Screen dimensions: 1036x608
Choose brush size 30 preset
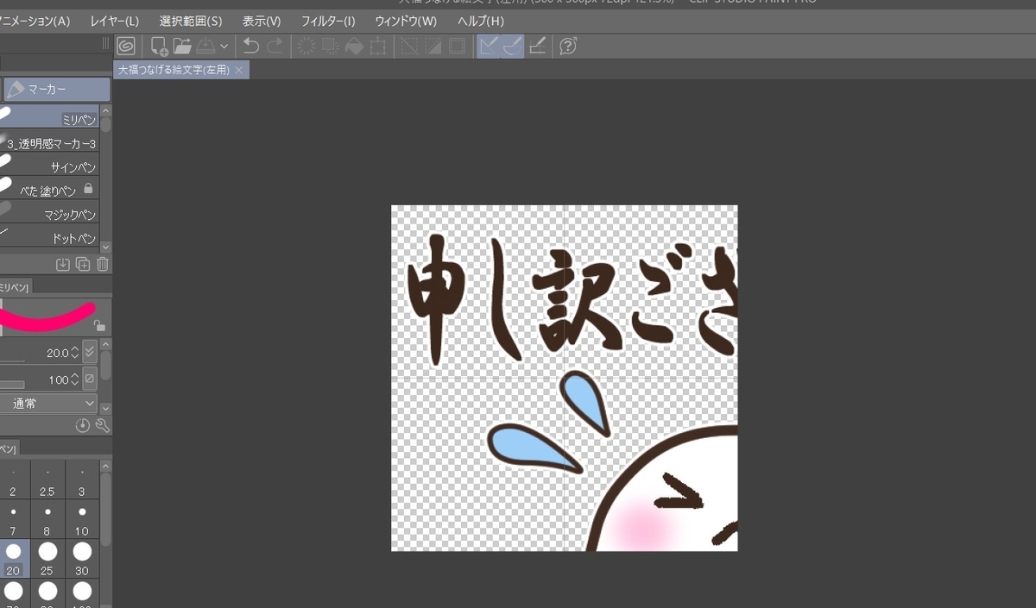click(82, 559)
